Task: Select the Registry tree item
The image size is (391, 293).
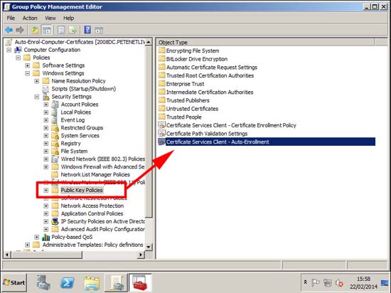Action: (x=70, y=144)
